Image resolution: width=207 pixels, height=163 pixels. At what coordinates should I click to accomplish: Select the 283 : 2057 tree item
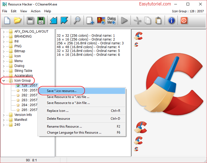tap(29, 100)
